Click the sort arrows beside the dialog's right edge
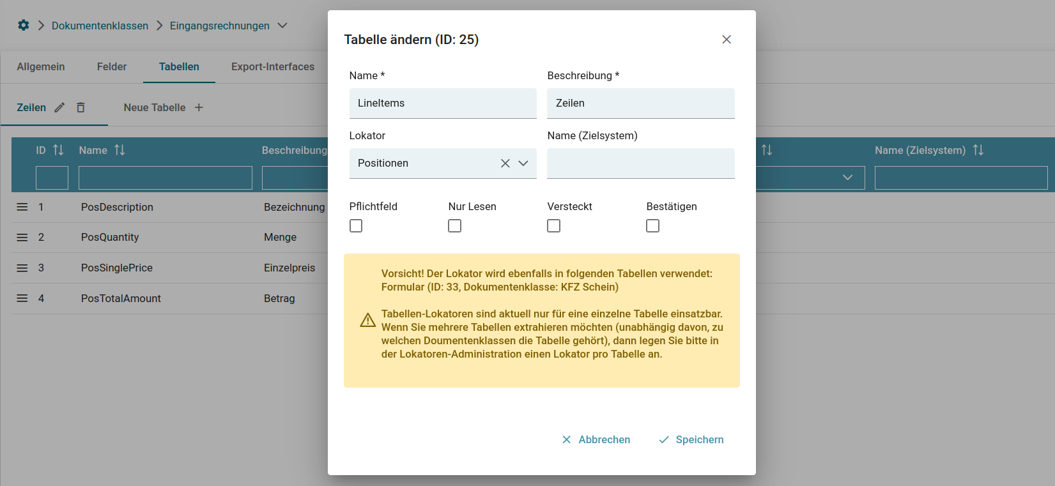Screen dimensions: 1055x486 [x=767, y=150]
